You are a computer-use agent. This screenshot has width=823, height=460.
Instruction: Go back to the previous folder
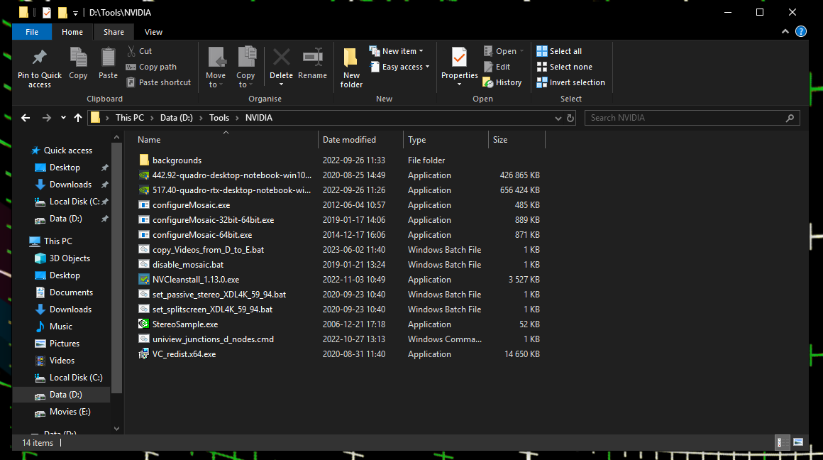pyautogui.click(x=26, y=118)
